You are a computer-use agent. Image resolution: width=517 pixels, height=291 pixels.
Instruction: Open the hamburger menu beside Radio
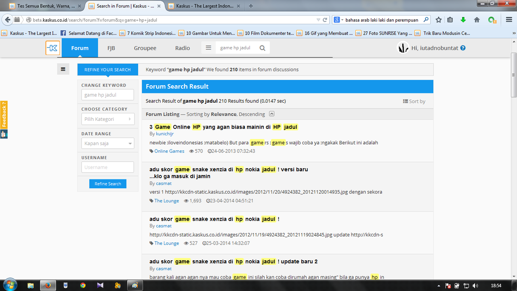(208, 48)
